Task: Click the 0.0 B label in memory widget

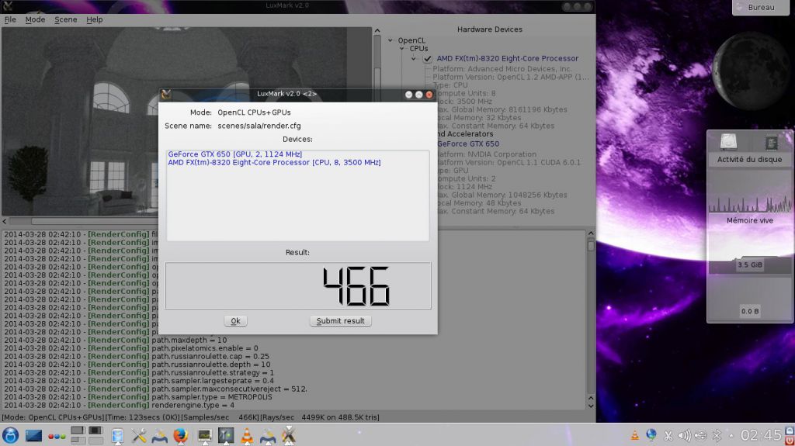Action: tap(750, 311)
